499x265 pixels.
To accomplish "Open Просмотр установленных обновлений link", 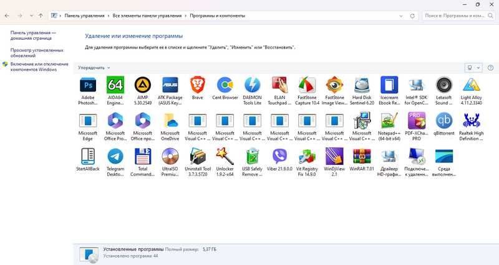I will (37, 53).
